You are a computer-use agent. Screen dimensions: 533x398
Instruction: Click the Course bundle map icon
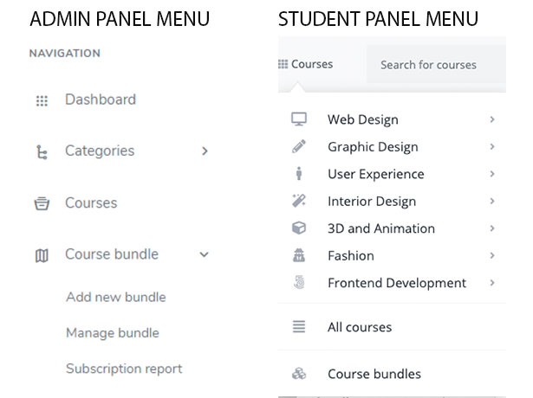pos(42,255)
